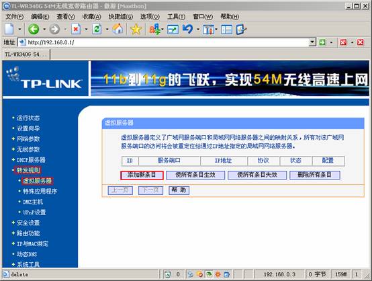Click the blue Undo arrow icon

(187, 29)
